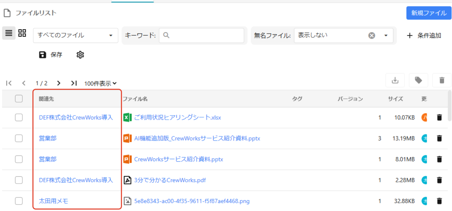Sort by ファイル名 column header
This screenshot has width=452, height=211.
pos(135,99)
